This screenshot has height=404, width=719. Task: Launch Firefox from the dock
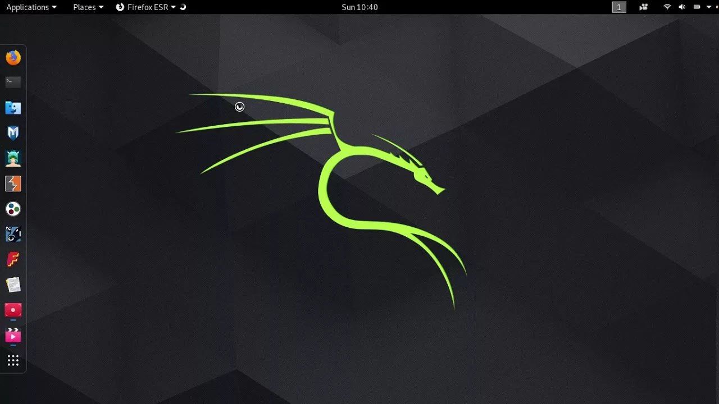13,57
